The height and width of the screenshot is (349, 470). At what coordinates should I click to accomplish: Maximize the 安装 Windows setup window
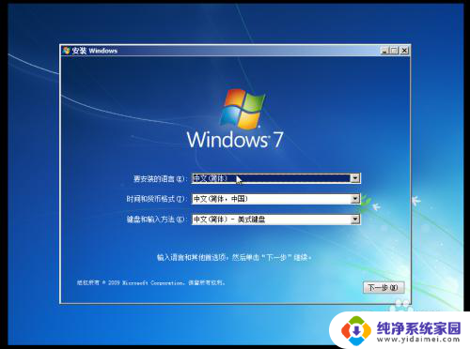(x=394, y=51)
